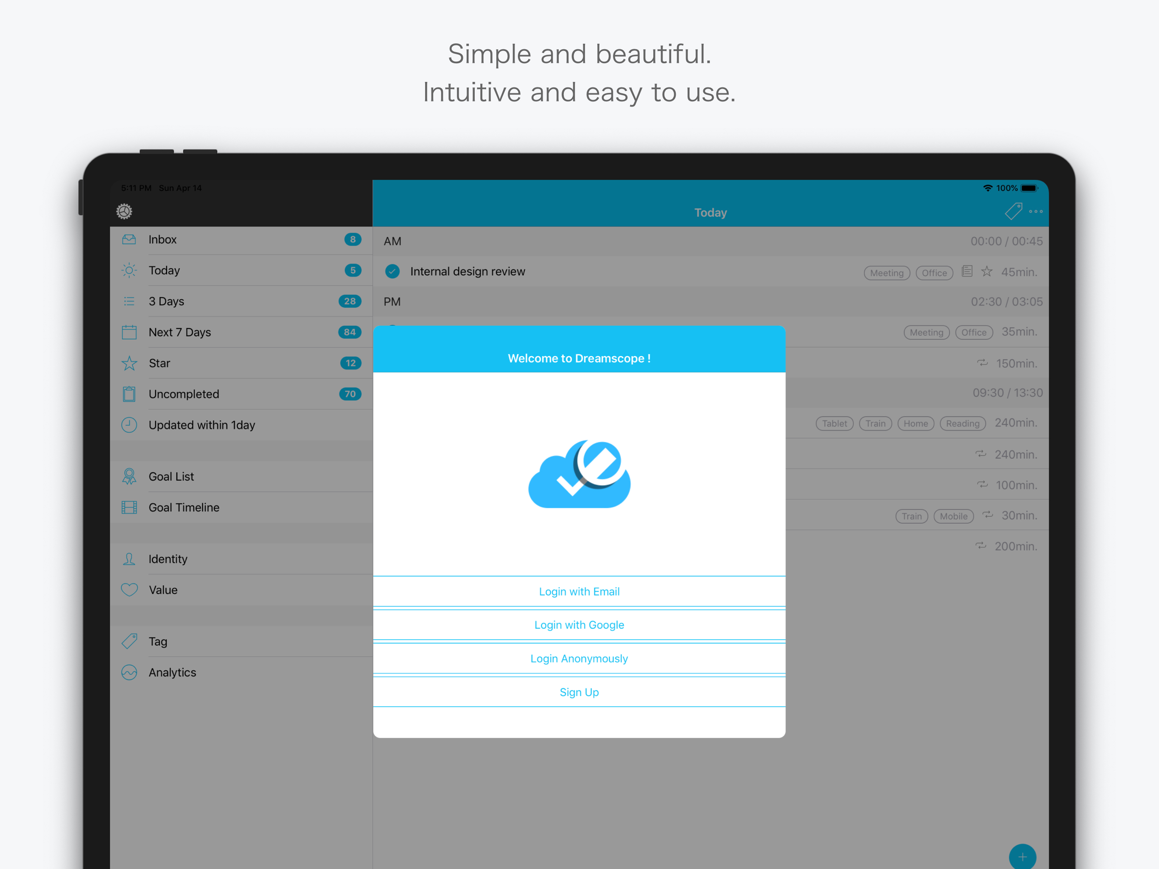Click the Uncompleted clipboard icon
Screen dimensions: 1159x869
tap(129, 394)
